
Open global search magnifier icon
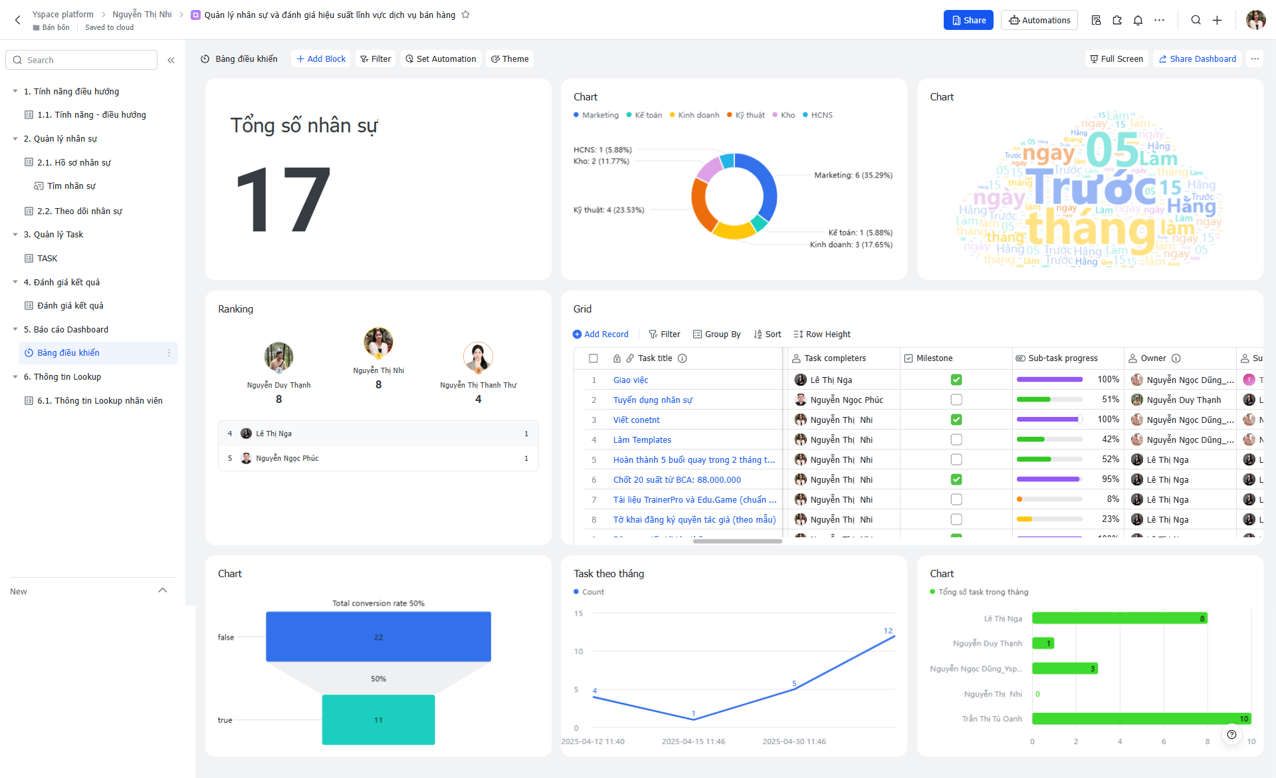coord(1196,20)
